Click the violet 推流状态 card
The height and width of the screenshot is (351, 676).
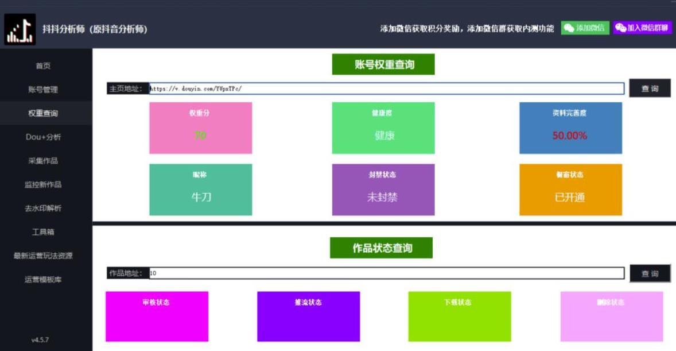(x=309, y=317)
